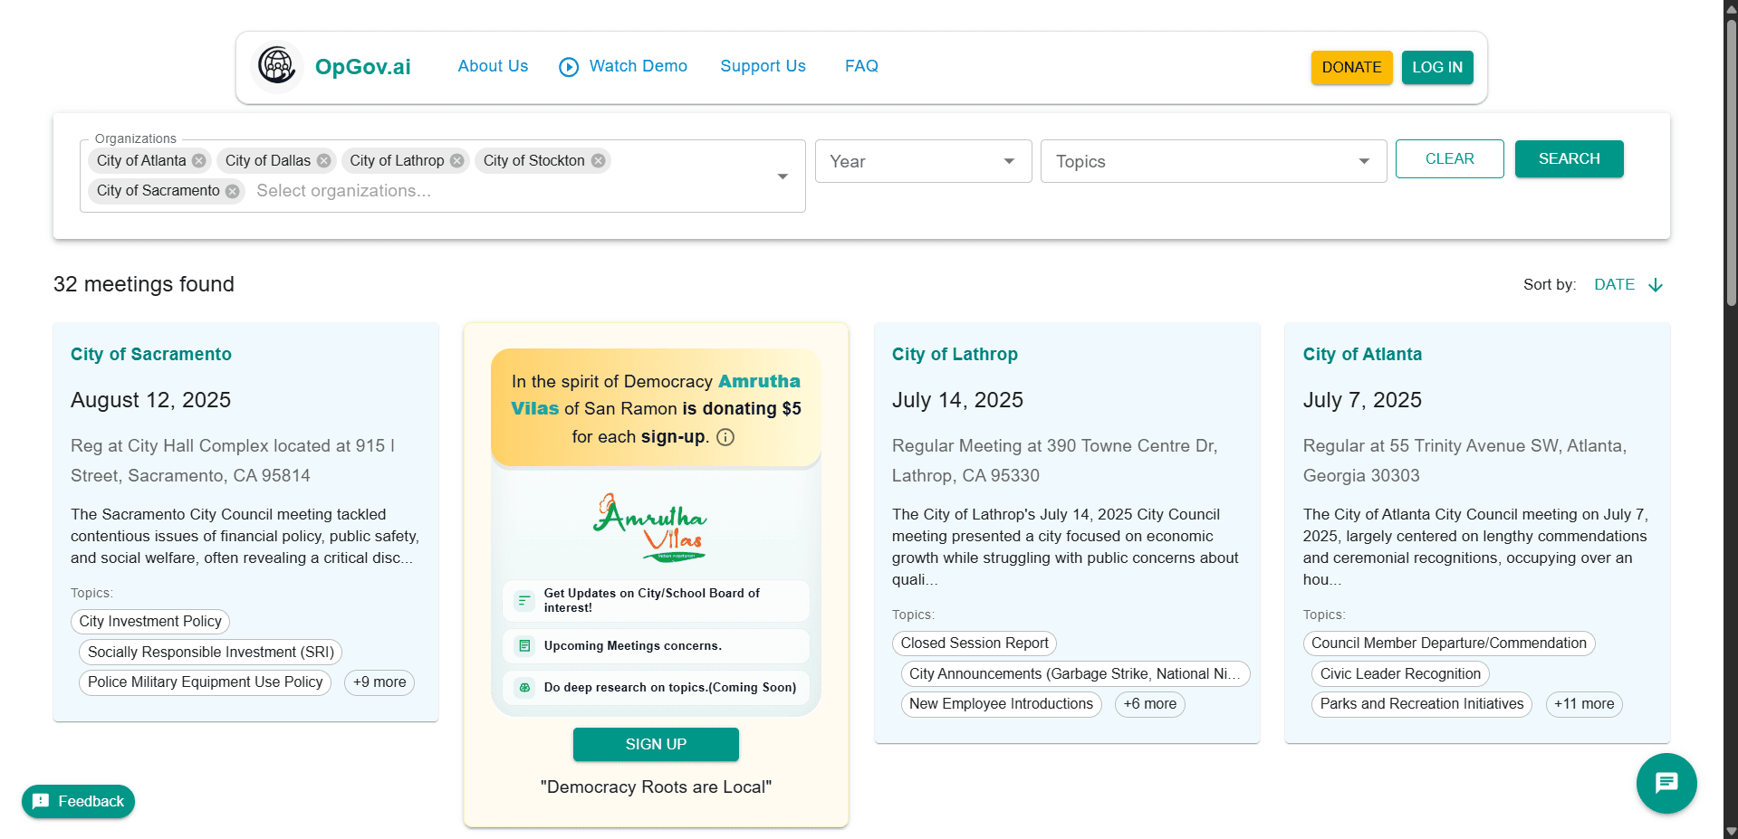This screenshot has height=839, width=1738.
Task: Click the City of Stockton chip label
Action: pos(533,161)
